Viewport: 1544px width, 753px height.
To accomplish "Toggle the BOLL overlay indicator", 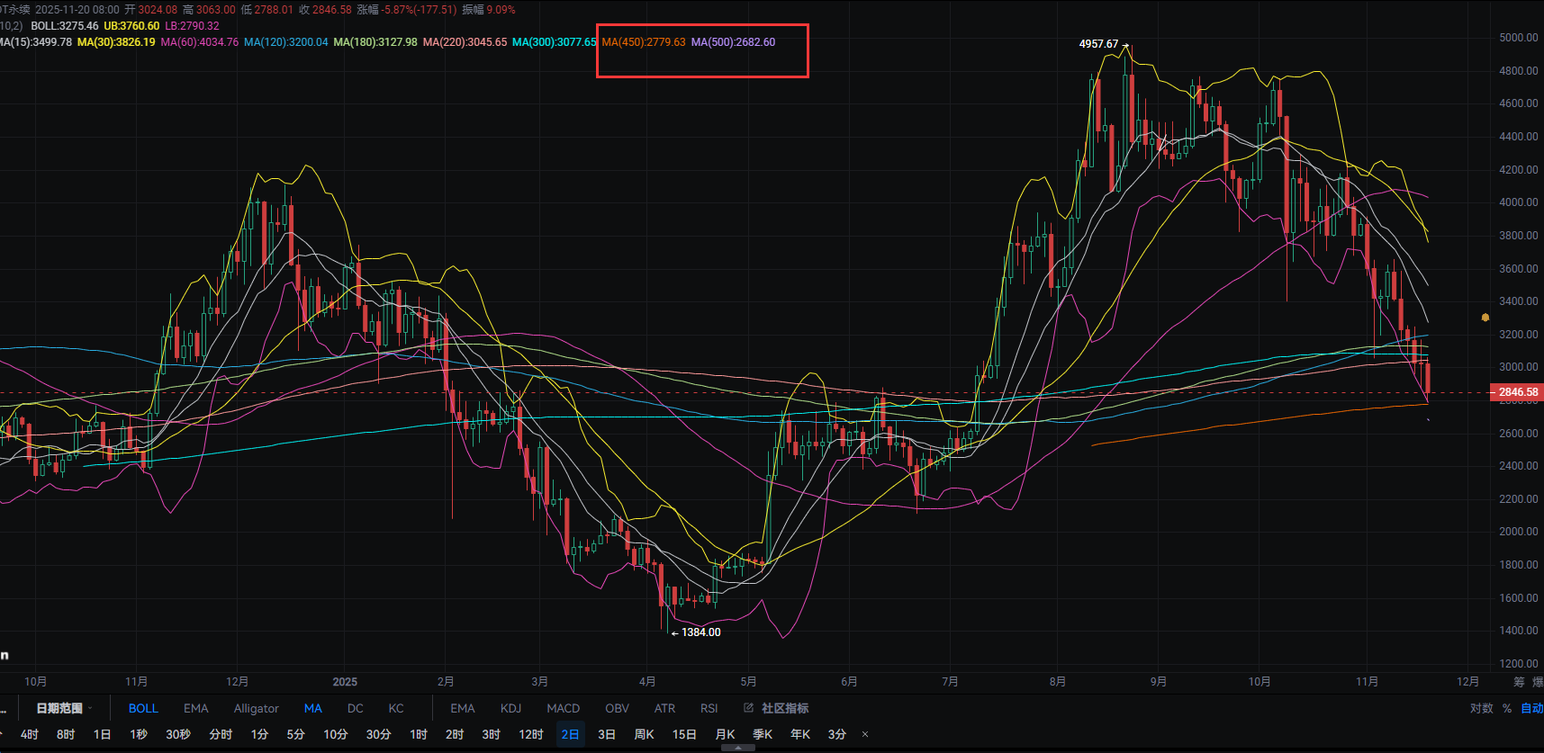I will coord(143,708).
